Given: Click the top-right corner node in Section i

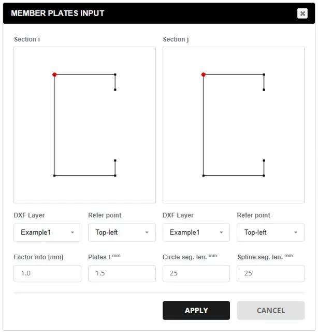Looking at the screenshot, I should click(x=115, y=75).
